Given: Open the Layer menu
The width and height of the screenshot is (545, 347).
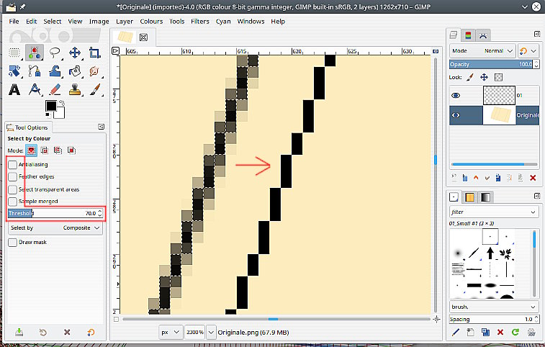Looking at the screenshot, I should point(125,22).
